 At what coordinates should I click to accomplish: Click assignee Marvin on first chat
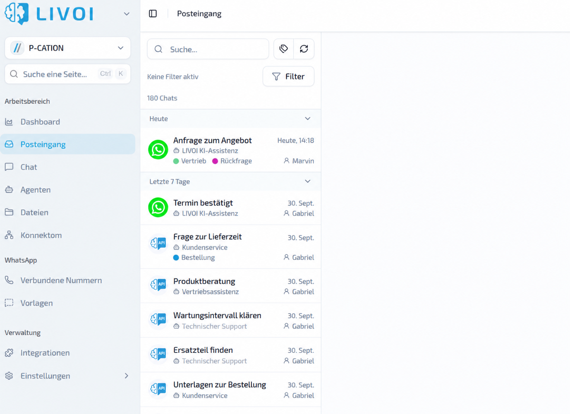click(299, 161)
